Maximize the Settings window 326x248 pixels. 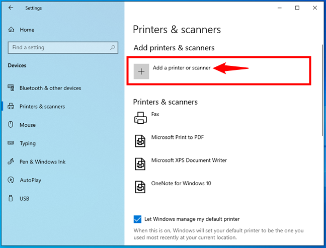(x=297, y=8)
